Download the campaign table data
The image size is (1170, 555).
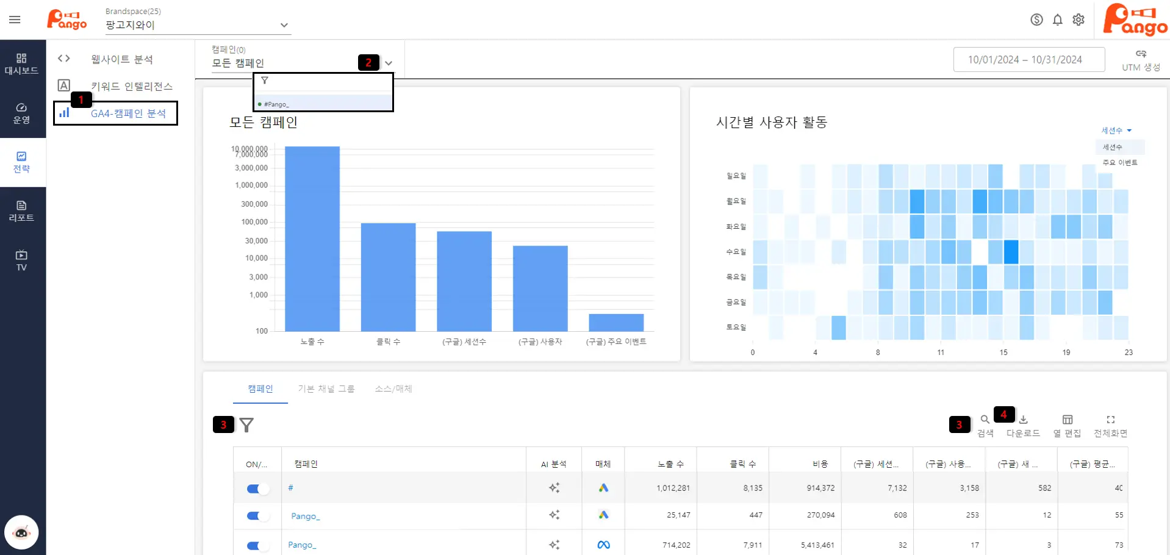coord(1023,425)
